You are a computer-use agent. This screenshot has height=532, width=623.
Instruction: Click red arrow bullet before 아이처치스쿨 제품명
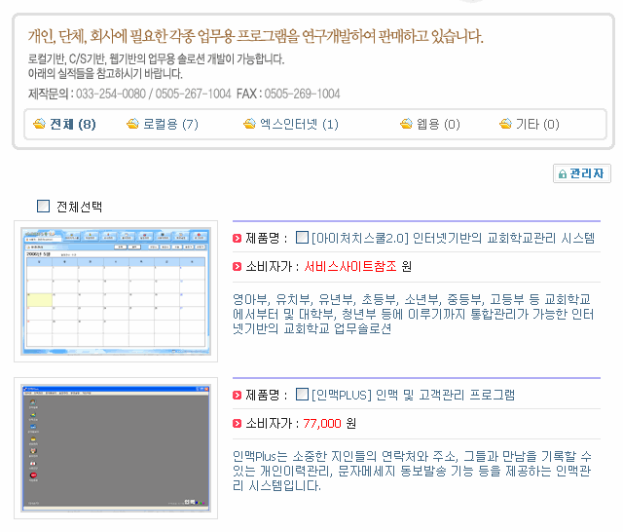point(237,238)
